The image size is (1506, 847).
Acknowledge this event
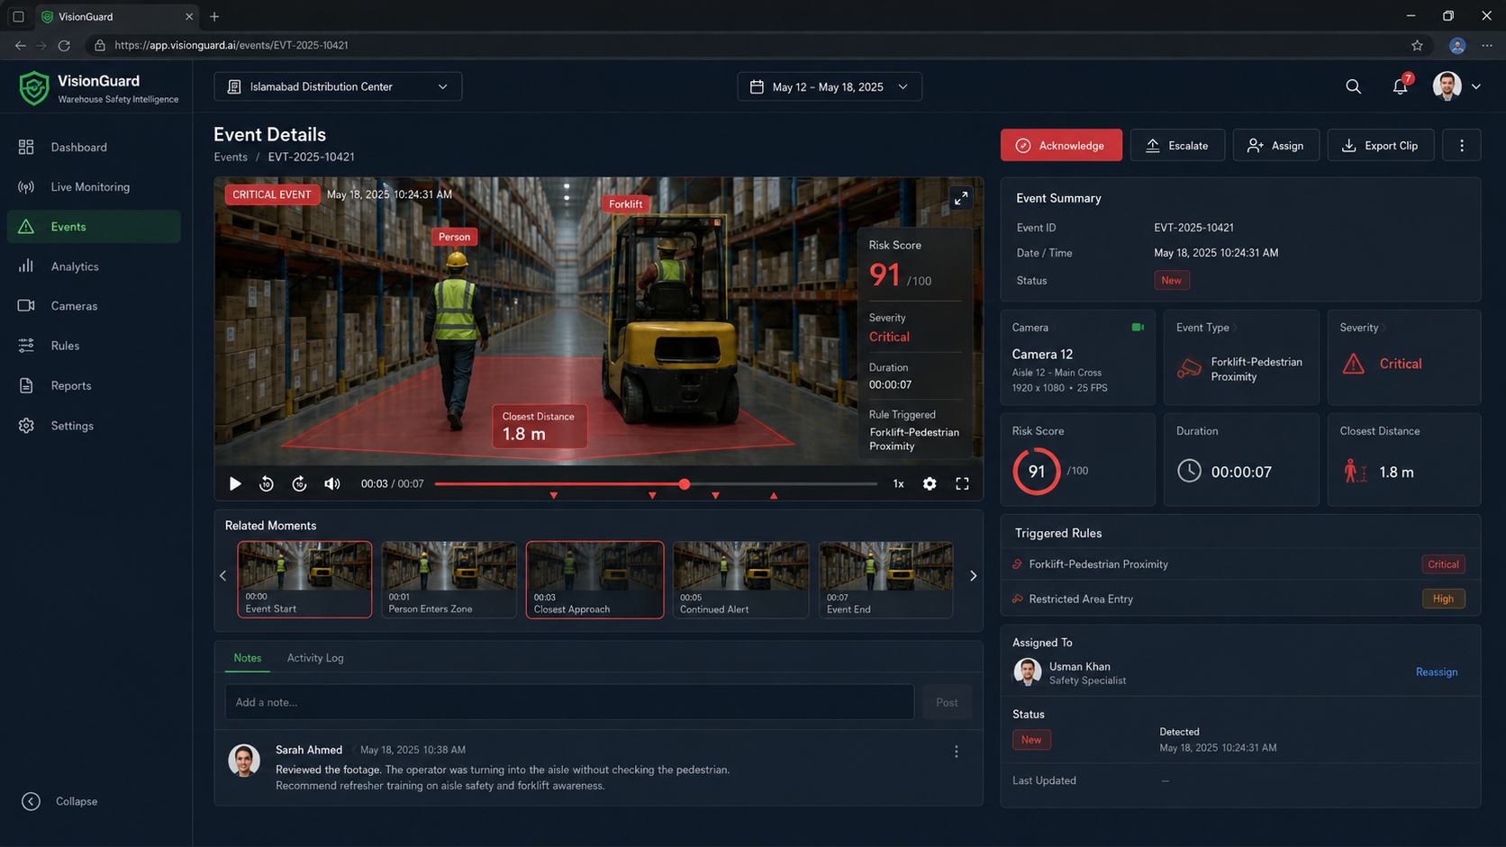point(1061,145)
